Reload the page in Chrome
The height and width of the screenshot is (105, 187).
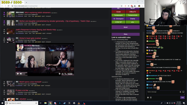8,6
